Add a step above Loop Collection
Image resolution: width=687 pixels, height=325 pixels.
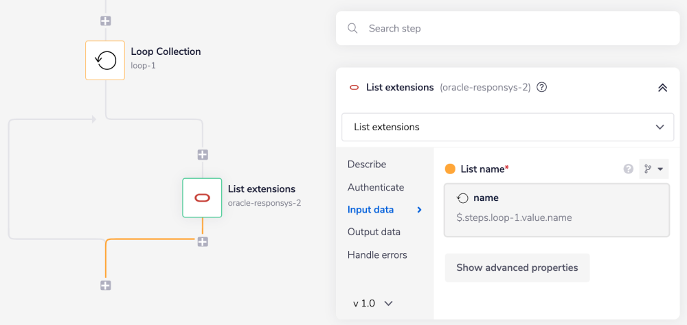pyautogui.click(x=105, y=21)
